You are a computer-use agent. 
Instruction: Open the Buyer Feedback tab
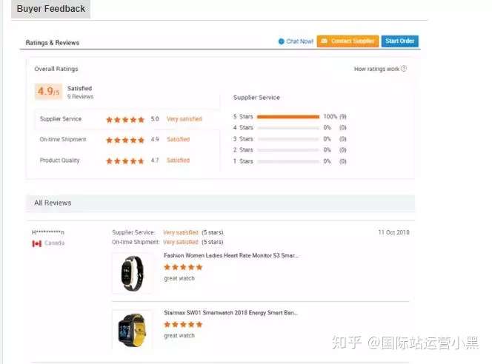coord(51,9)
